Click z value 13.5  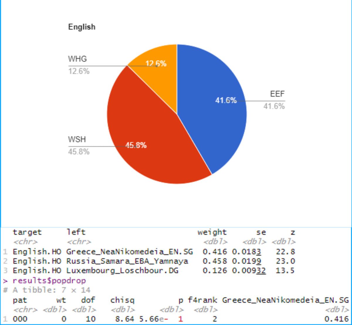point(285,270)
